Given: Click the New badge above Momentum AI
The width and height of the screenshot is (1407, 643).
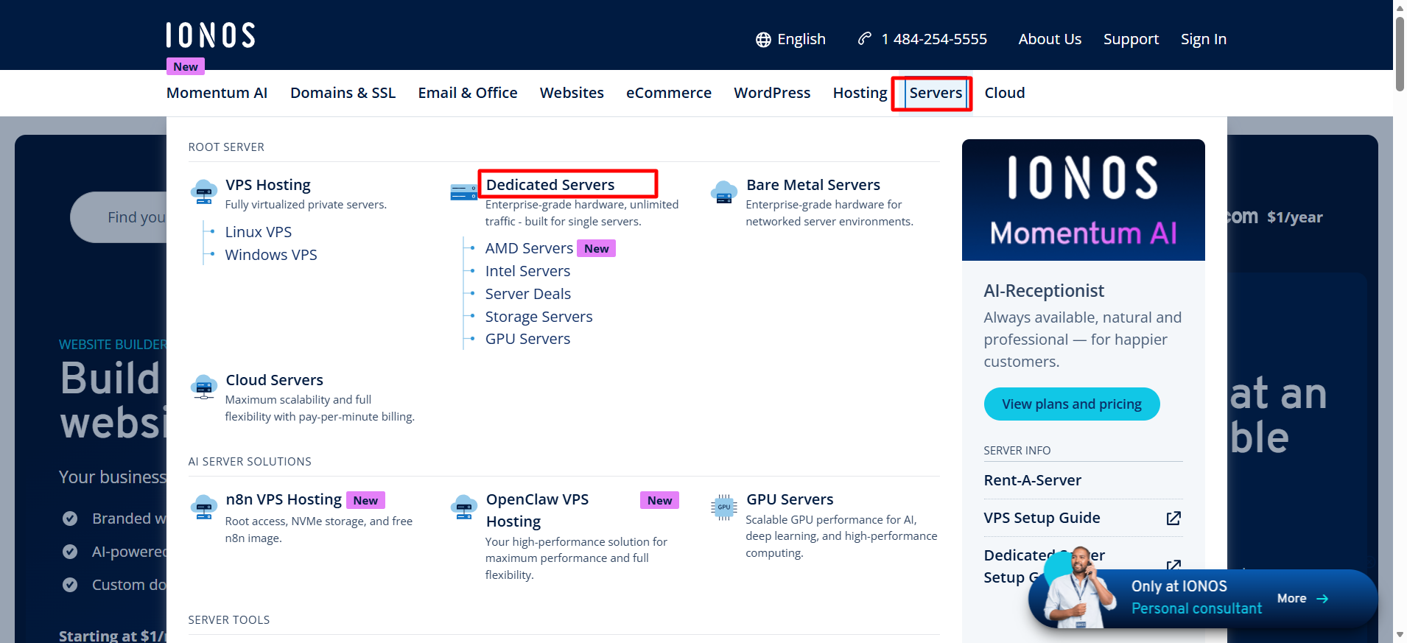Looking at the screenshot, I should tap(186, 67).
